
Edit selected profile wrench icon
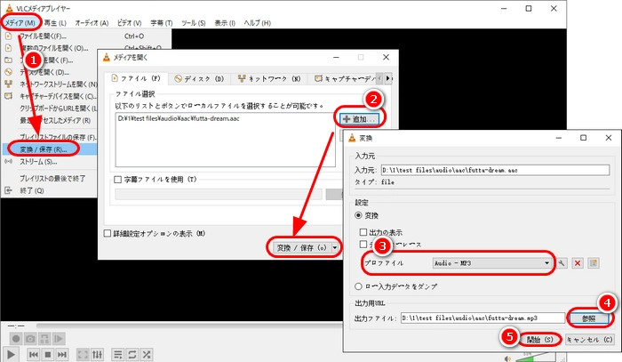pos(562,262)
